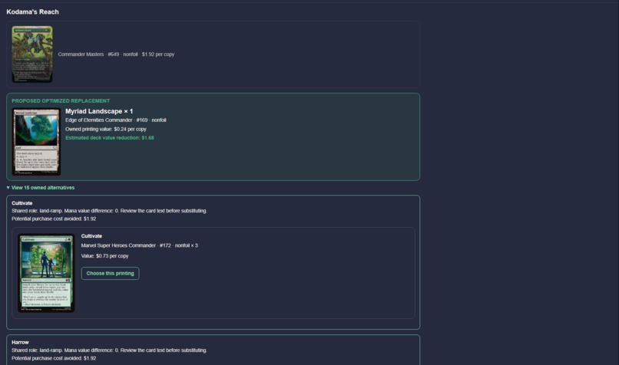Image resolution: width=619 pixels, height=365 pixels.
Task: Click the Harrow shared role land-ramp description
Action: tap(109, 350)
